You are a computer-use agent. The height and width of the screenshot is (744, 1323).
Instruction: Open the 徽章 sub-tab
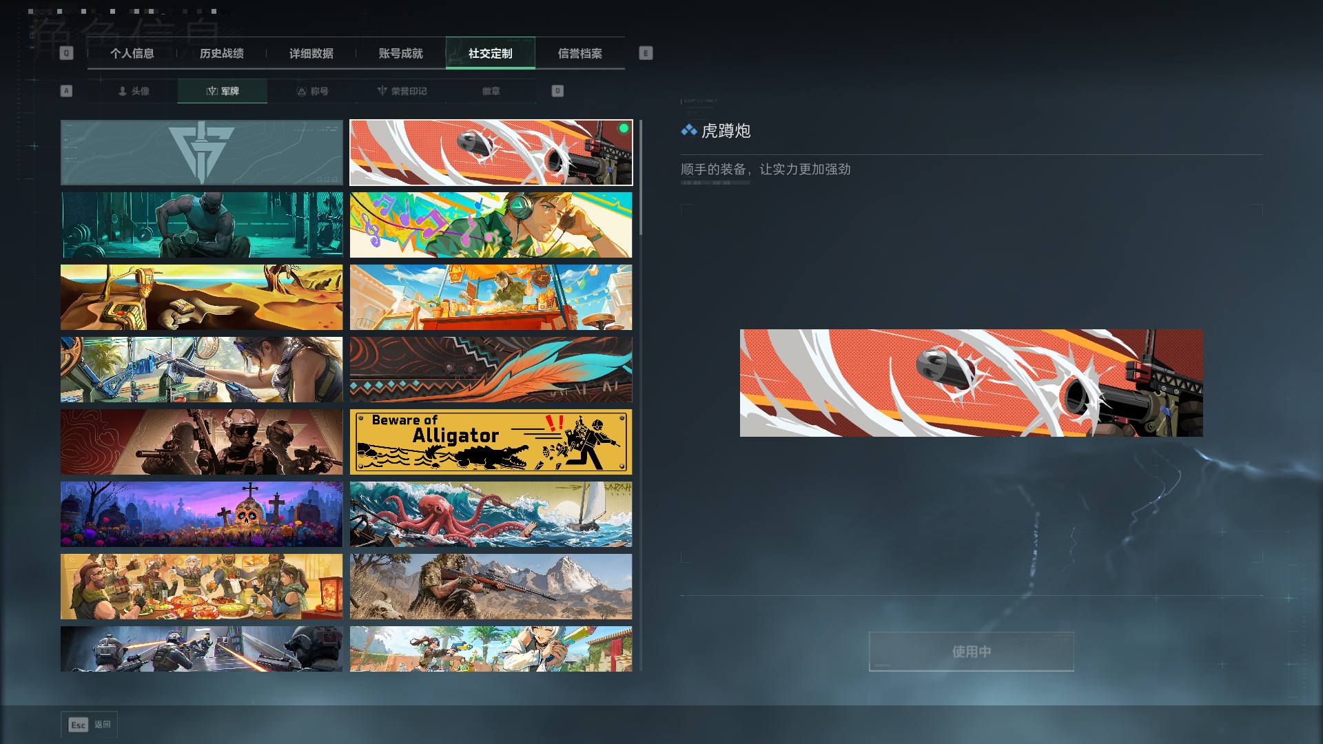pos(491,91)
